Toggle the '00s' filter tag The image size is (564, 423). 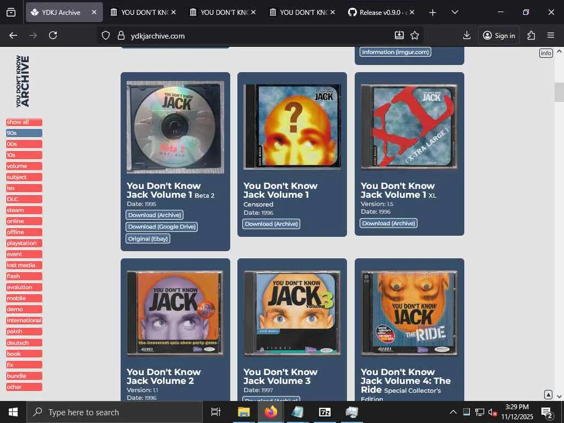[24, 144]
